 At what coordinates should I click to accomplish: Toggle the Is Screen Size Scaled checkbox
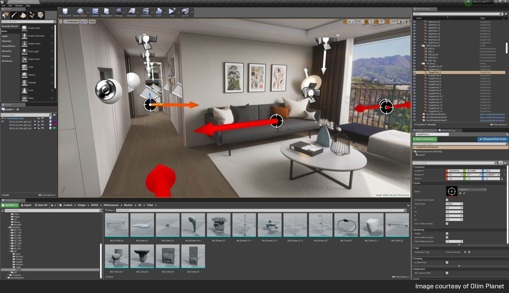point(447,200)
